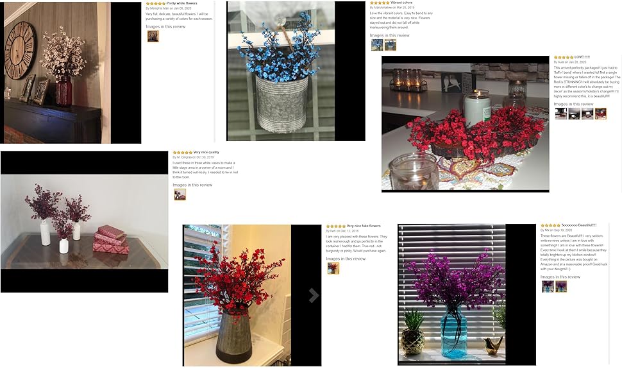The width and height of the screenshot is (622, 385).
Task: Open the LOVE!!!!!! review title
Action: pyautogui.click(x=582, y=57)
